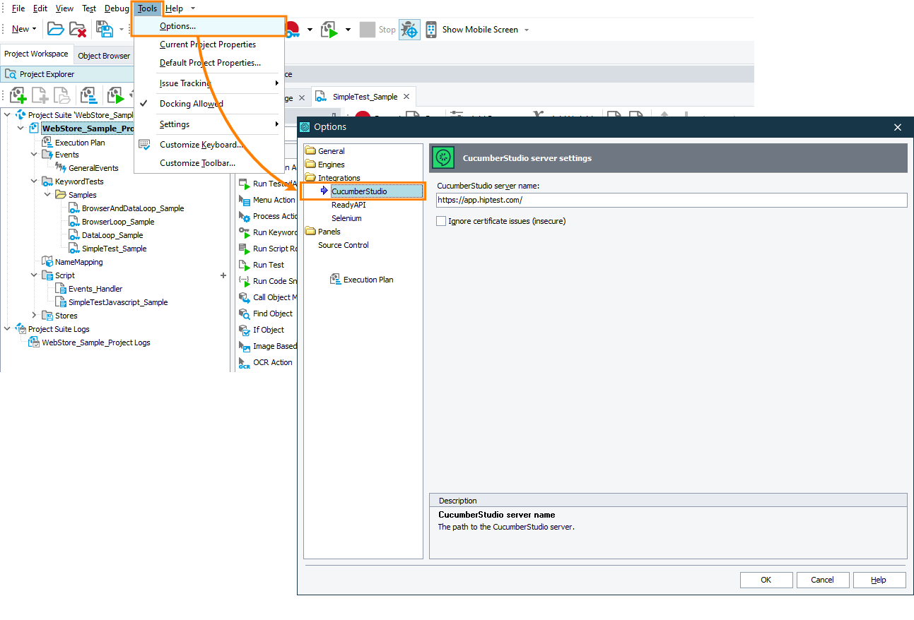Open the View menu
The height and width of the screenshot is (620, 914).
pyautogui.click(x=64, y=8)
